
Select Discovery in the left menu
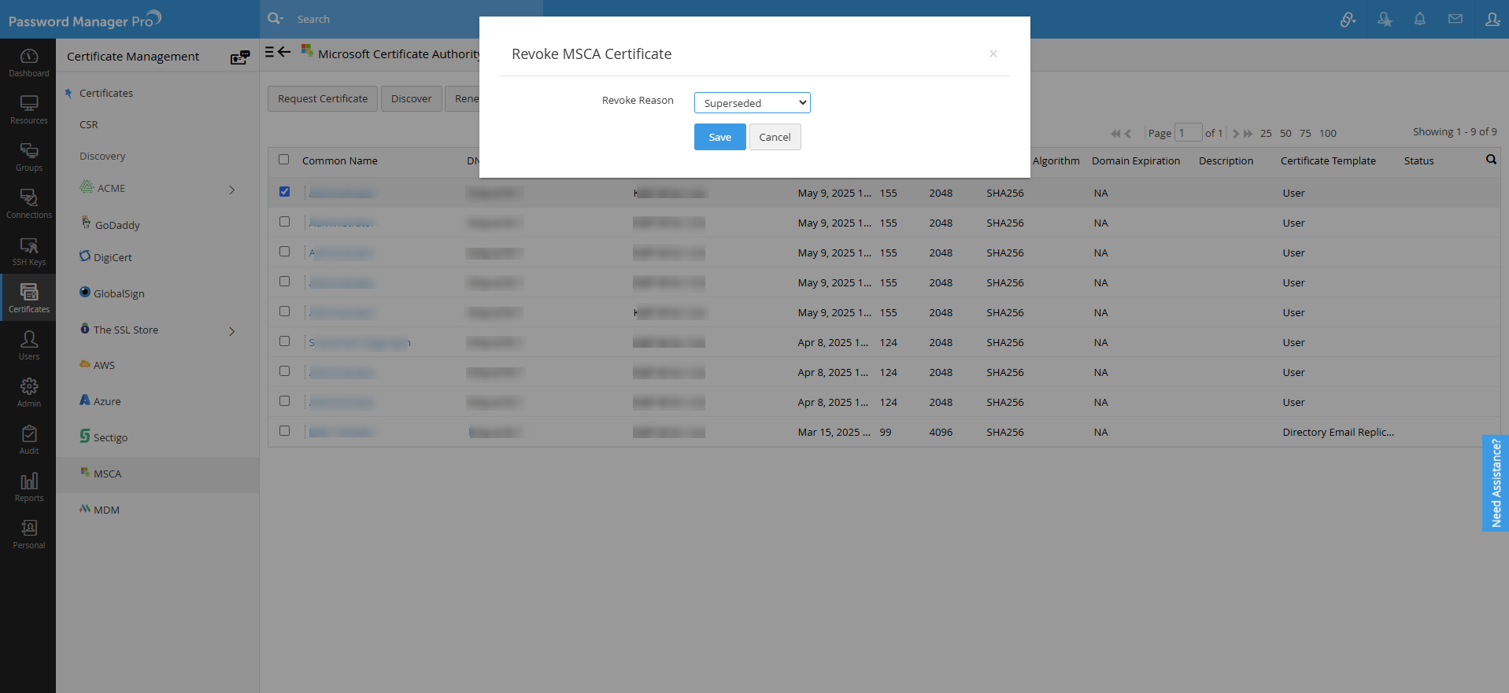tap(102, 156)
